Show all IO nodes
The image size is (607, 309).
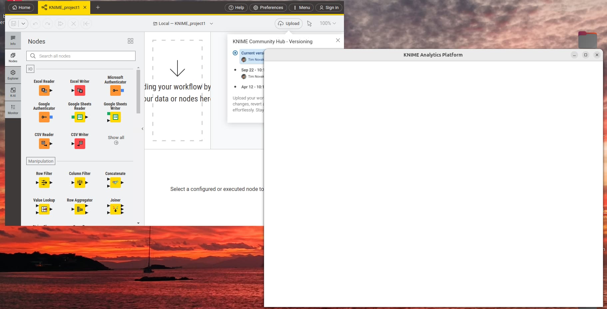tap(116, 140)
